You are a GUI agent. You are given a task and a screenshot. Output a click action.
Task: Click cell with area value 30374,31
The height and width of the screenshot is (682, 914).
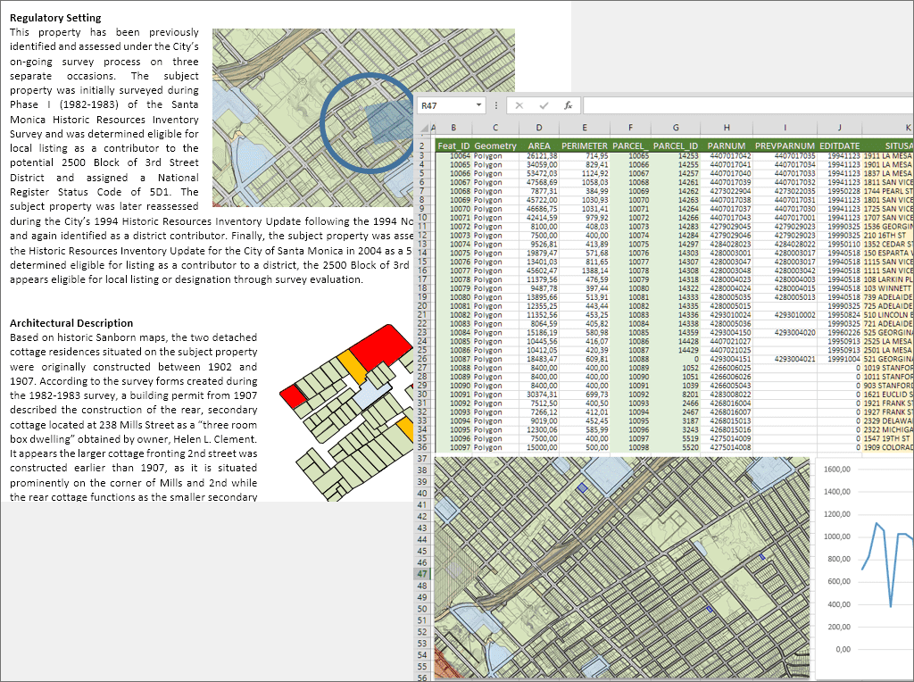coord(538,395)
